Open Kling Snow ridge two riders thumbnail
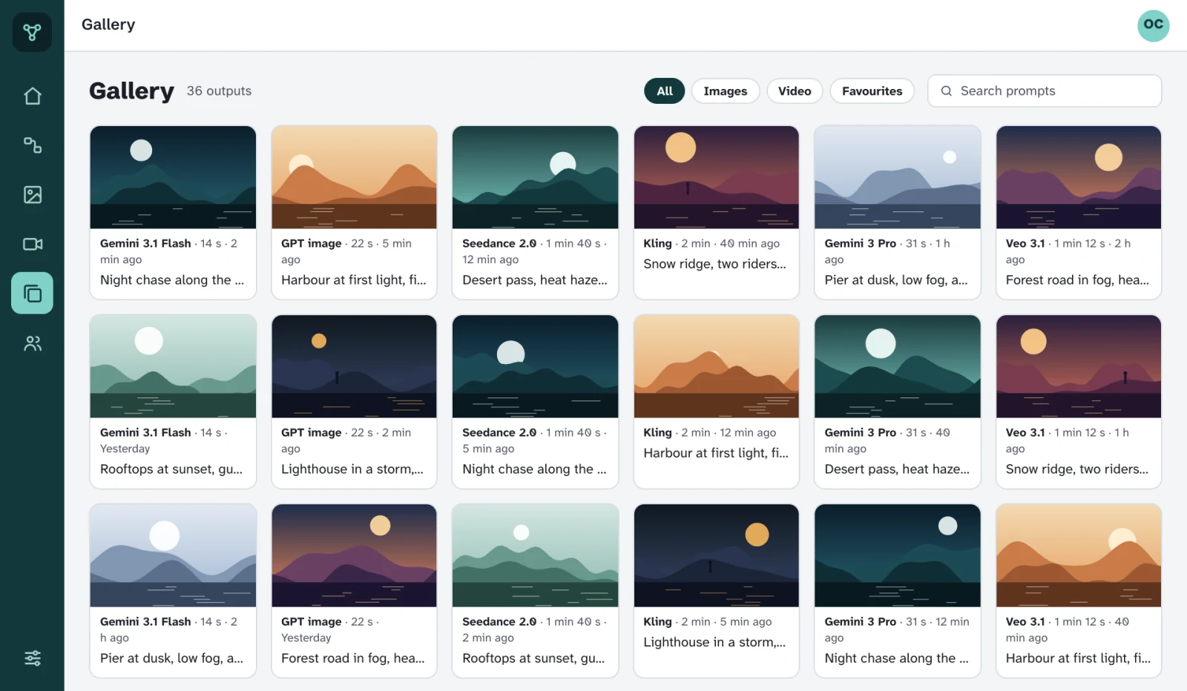 [x=716, y=177]
